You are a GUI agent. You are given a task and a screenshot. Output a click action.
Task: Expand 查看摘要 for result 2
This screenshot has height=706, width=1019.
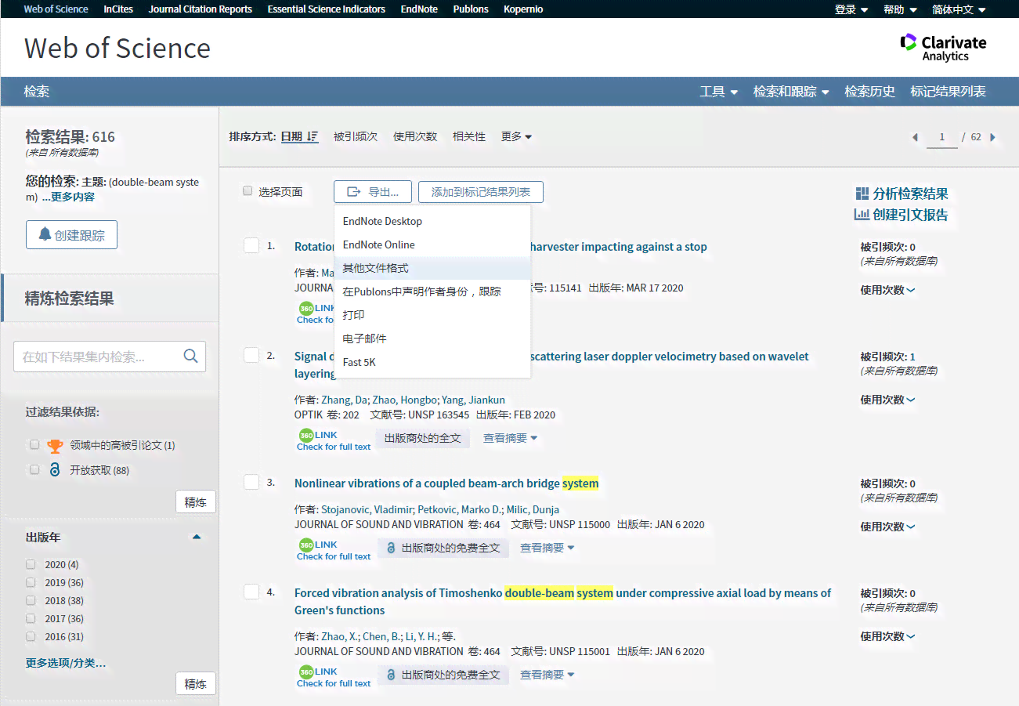click(510, 438)
